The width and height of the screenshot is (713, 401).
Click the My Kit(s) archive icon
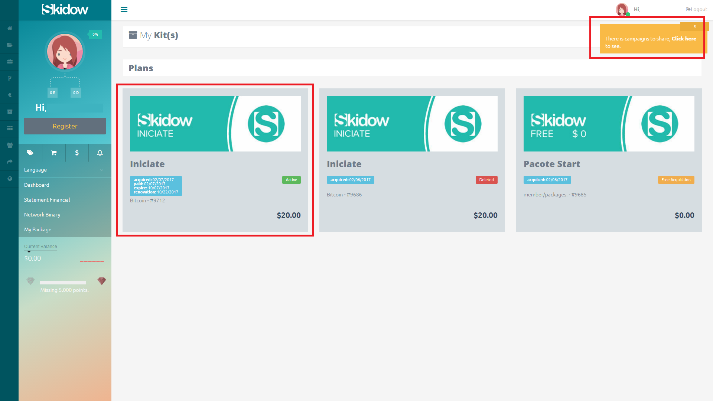[x=133, y=35]
